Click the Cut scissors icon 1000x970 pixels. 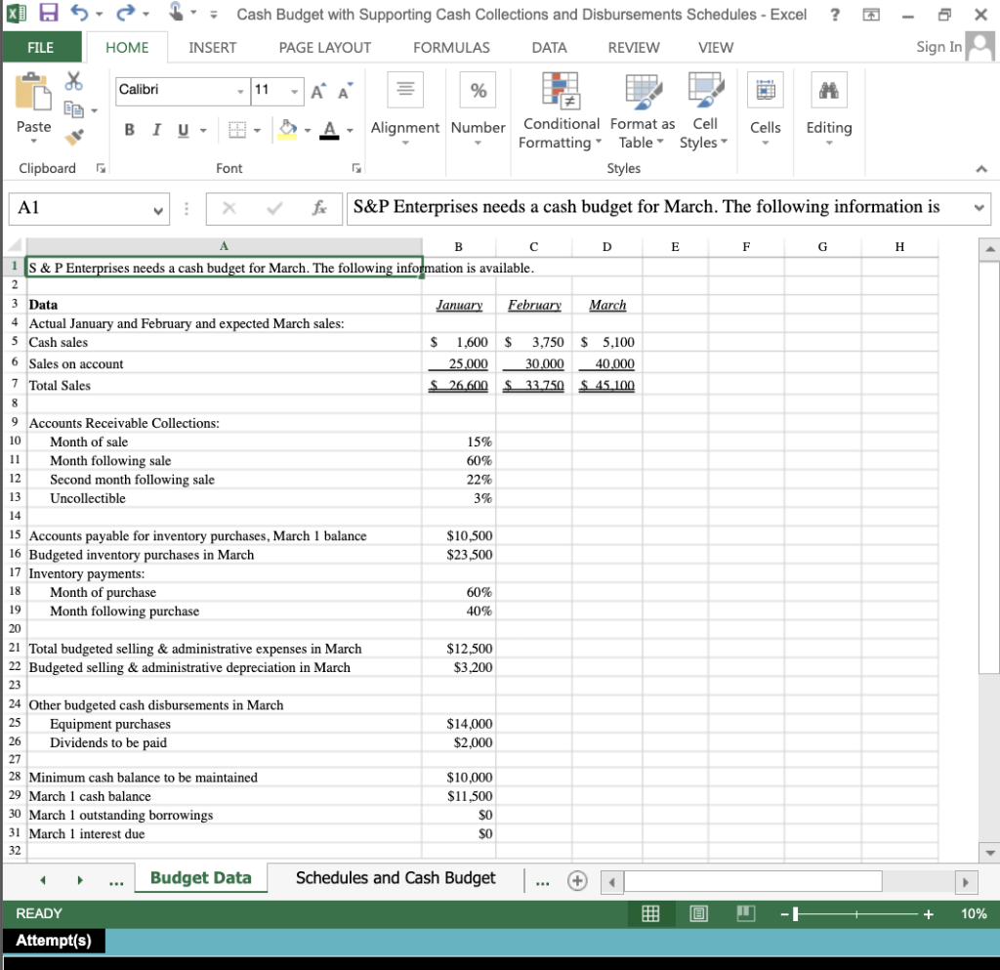point(74,81)
